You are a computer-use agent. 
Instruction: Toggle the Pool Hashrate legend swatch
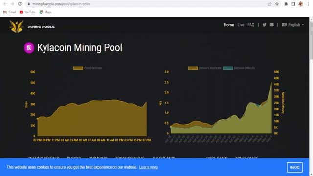(x=78, y=68)
